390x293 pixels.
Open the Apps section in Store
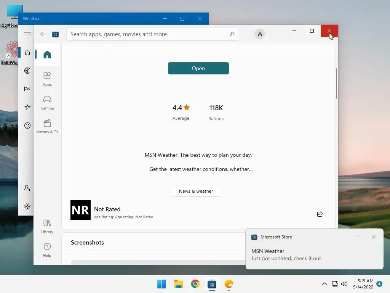[47, 79]
